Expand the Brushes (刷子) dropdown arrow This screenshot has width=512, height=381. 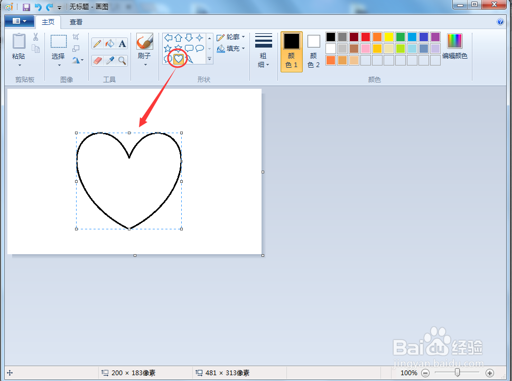click(x=145, y=64)
